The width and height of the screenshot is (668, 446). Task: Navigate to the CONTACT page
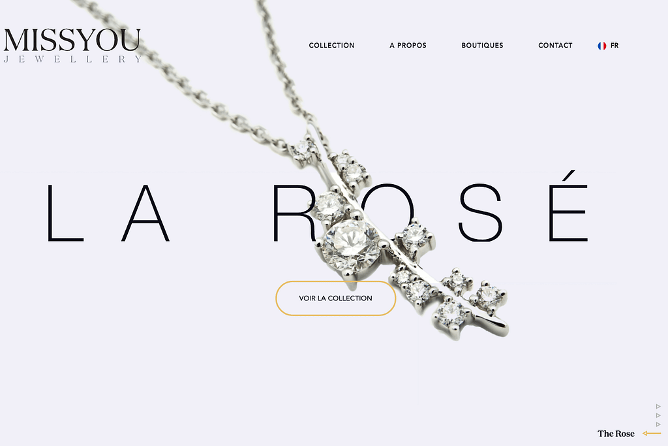tap(555, 45)
